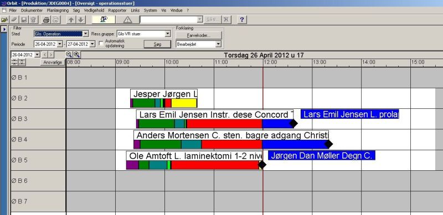
Task: Select the Ø B 1 room row label
Action: click(38, 77)
